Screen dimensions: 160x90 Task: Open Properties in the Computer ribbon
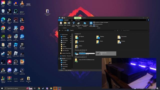pyautogui.click(x=61, y=24)
